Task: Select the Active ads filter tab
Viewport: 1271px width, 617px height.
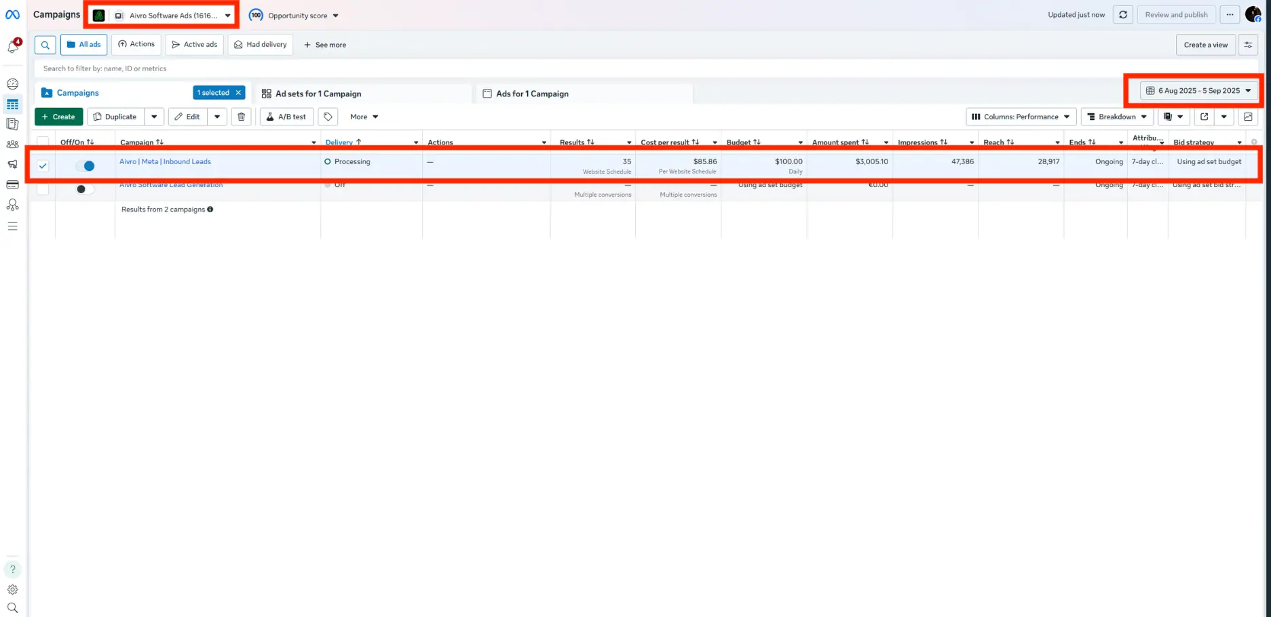Action: click(195, 45)
